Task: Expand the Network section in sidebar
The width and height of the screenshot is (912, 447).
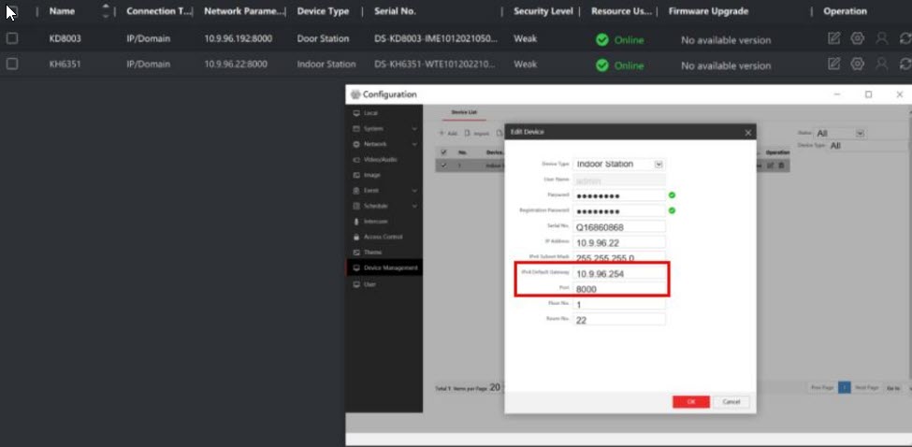Action: [384, 144]
